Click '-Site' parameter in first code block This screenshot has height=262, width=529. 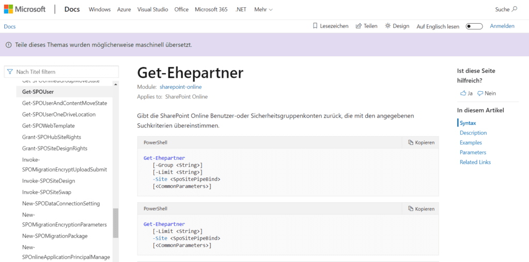point(160,179)
